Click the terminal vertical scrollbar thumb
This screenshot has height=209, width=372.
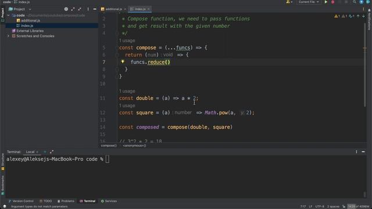pos(365,194)
